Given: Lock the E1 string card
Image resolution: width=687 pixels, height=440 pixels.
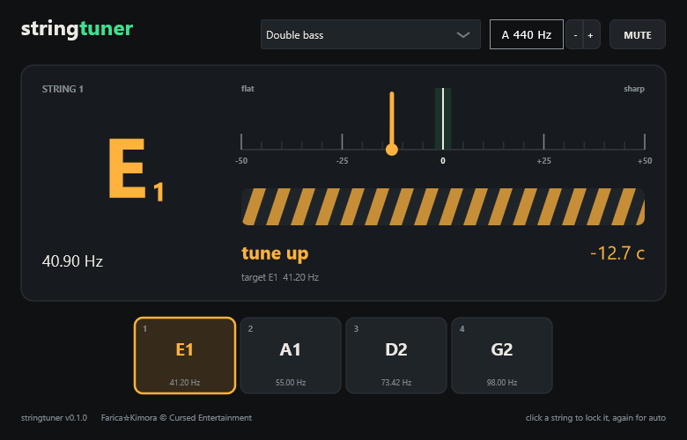Looking at the screenshot, I should coord(185,356).
